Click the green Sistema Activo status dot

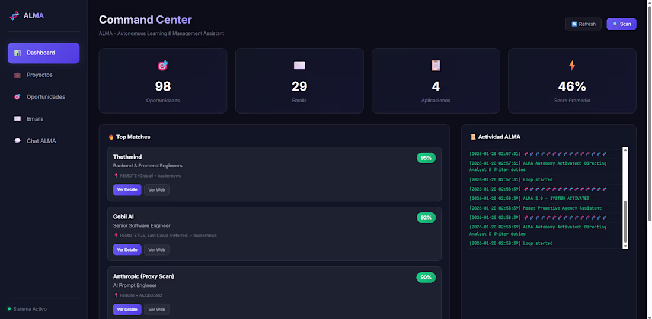click(x=9, y=309)
